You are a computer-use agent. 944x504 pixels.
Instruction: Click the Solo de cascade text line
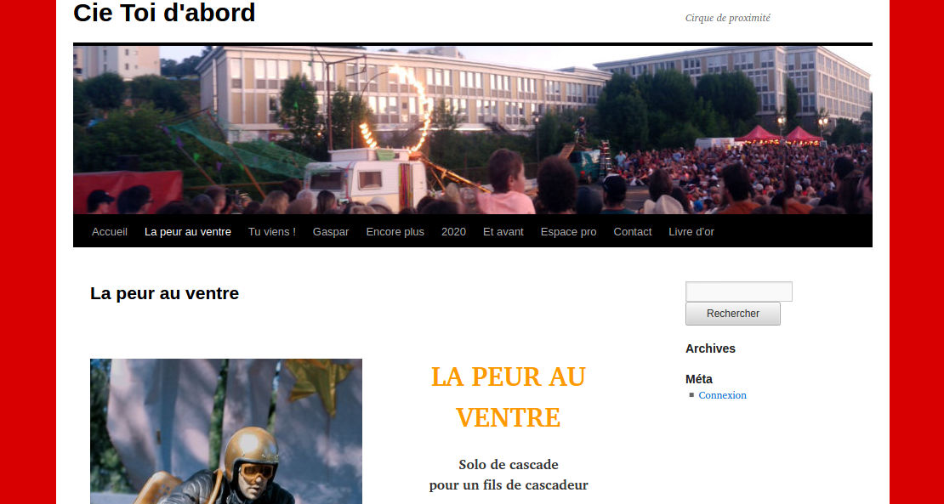[508, 464]
